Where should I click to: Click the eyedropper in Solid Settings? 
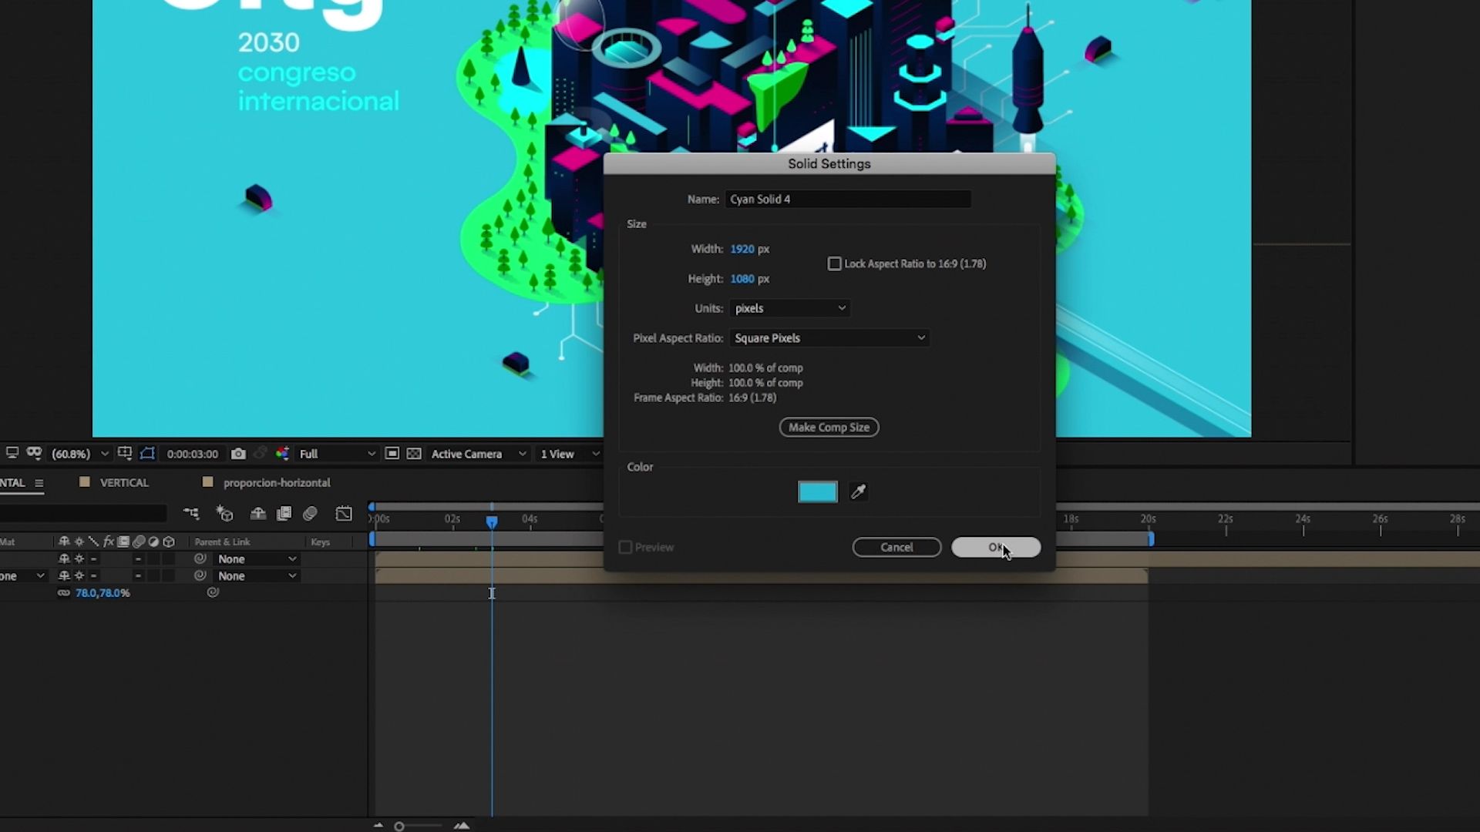tap(858, 491)
